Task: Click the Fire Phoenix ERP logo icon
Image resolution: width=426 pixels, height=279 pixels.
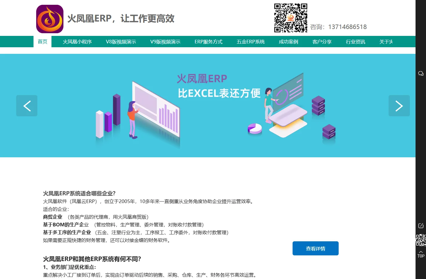Action: [50, 19]
